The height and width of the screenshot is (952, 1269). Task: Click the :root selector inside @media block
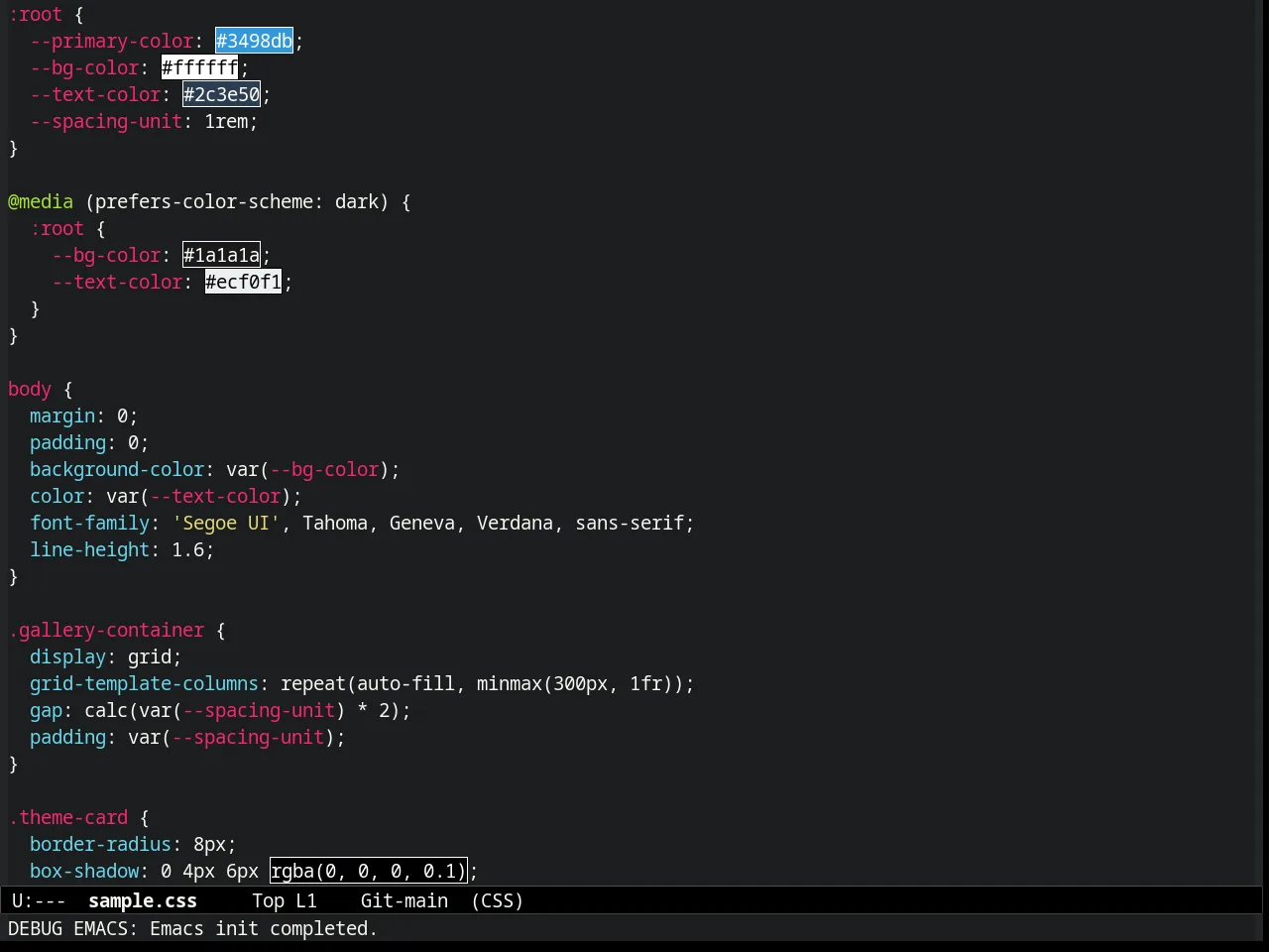pyautogui.click(x=57, y=228)
